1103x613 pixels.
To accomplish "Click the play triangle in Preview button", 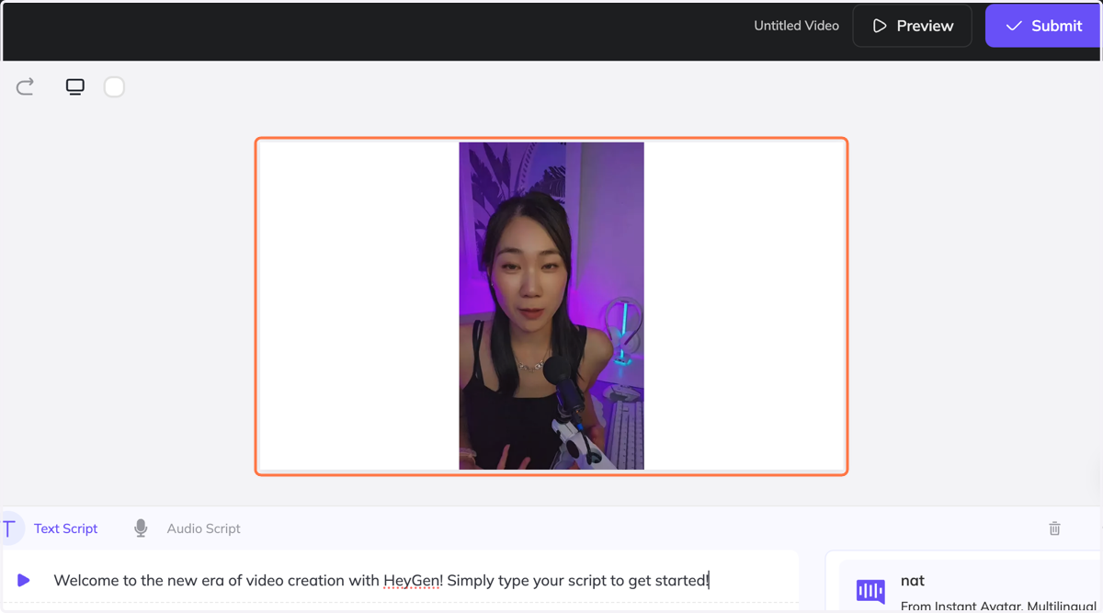I will [880, 26].
